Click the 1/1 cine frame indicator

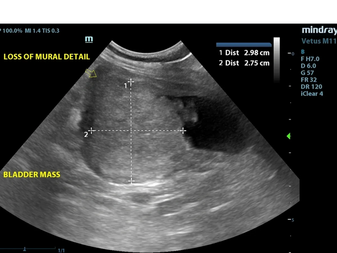61,250
